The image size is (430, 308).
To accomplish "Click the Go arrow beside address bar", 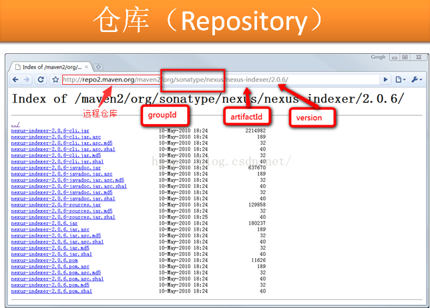I will tap(385, 80).
